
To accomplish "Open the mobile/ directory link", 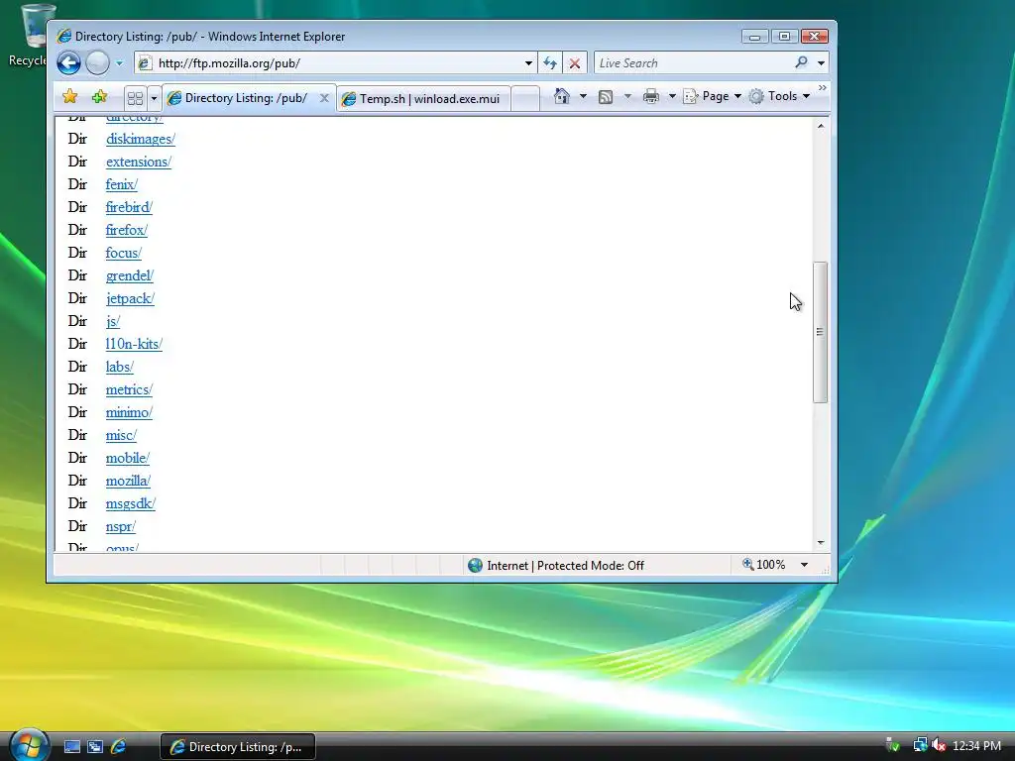I will [128, 458].
